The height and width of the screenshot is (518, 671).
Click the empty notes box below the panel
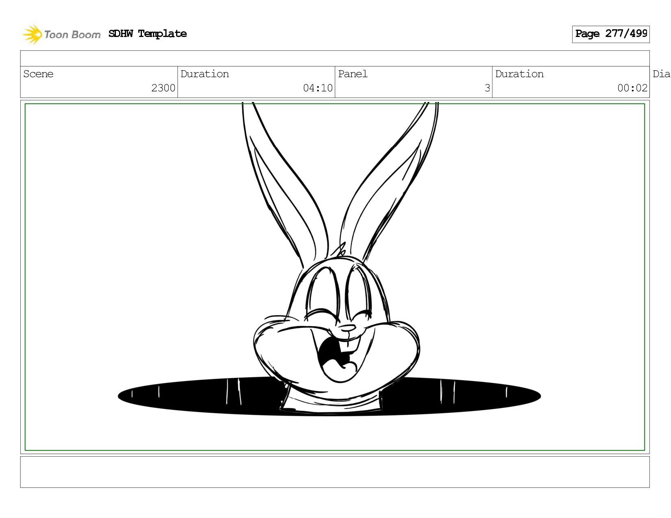pos(335,472)
